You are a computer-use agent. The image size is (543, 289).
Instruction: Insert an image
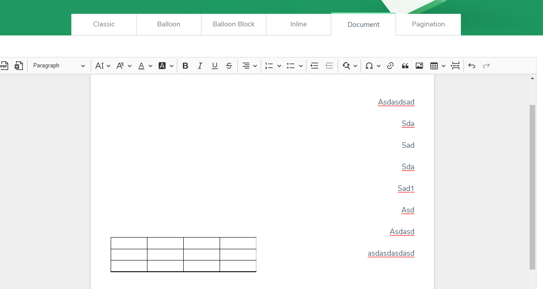(419, 65)
